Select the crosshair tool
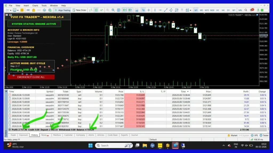This screenshot has height=153, width=273. click(x=149, y=10)
